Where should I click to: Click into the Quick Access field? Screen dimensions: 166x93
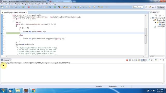coord(137,7)
